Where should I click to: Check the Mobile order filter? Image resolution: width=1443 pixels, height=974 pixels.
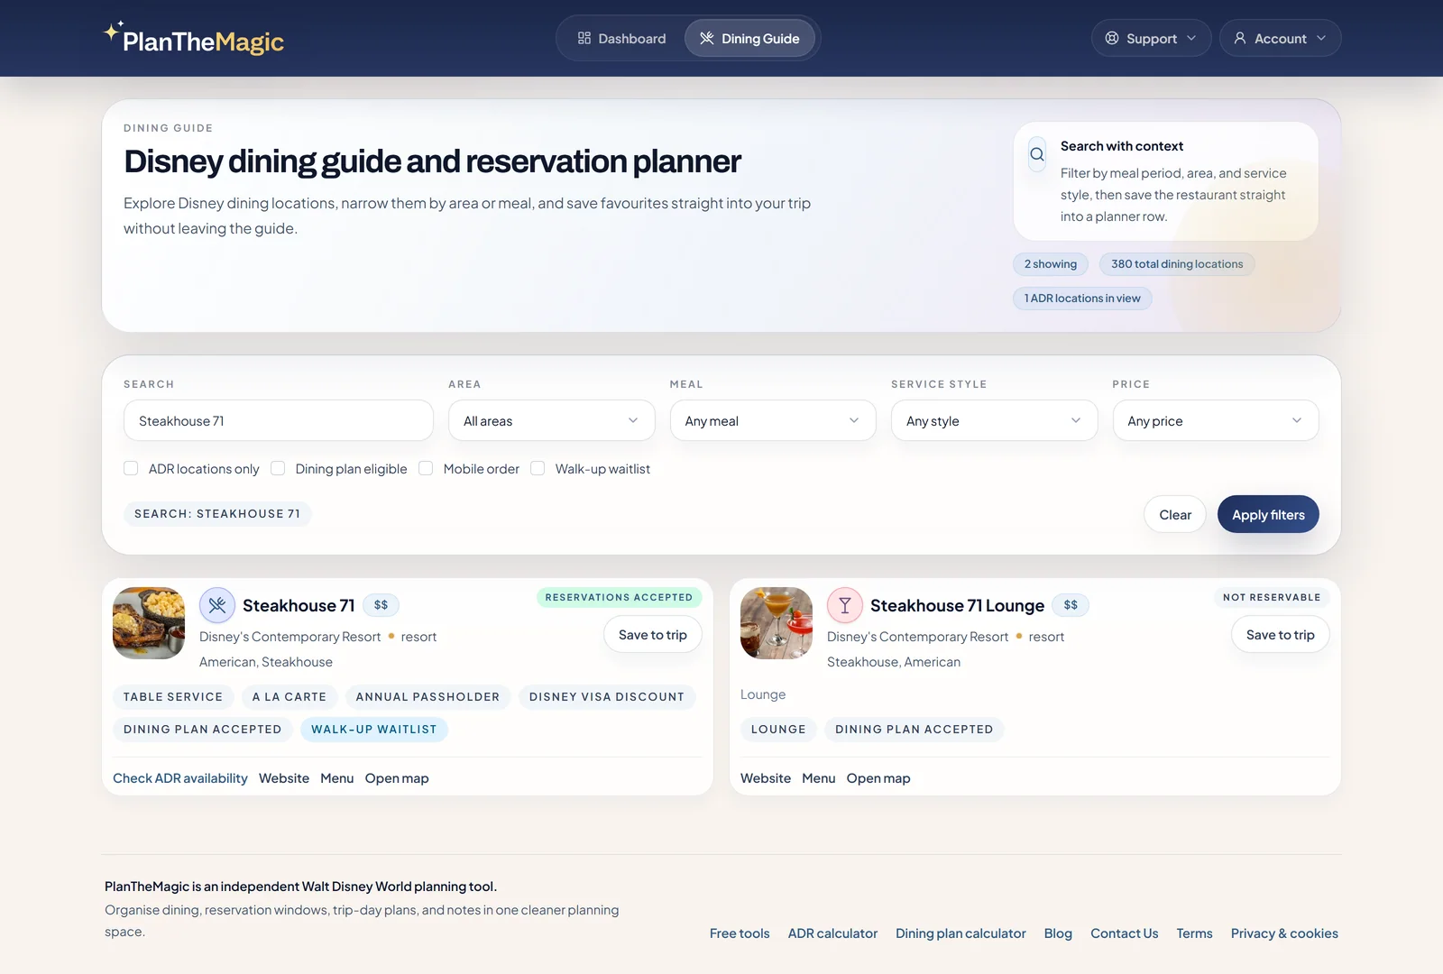click(x=426, y=468)
